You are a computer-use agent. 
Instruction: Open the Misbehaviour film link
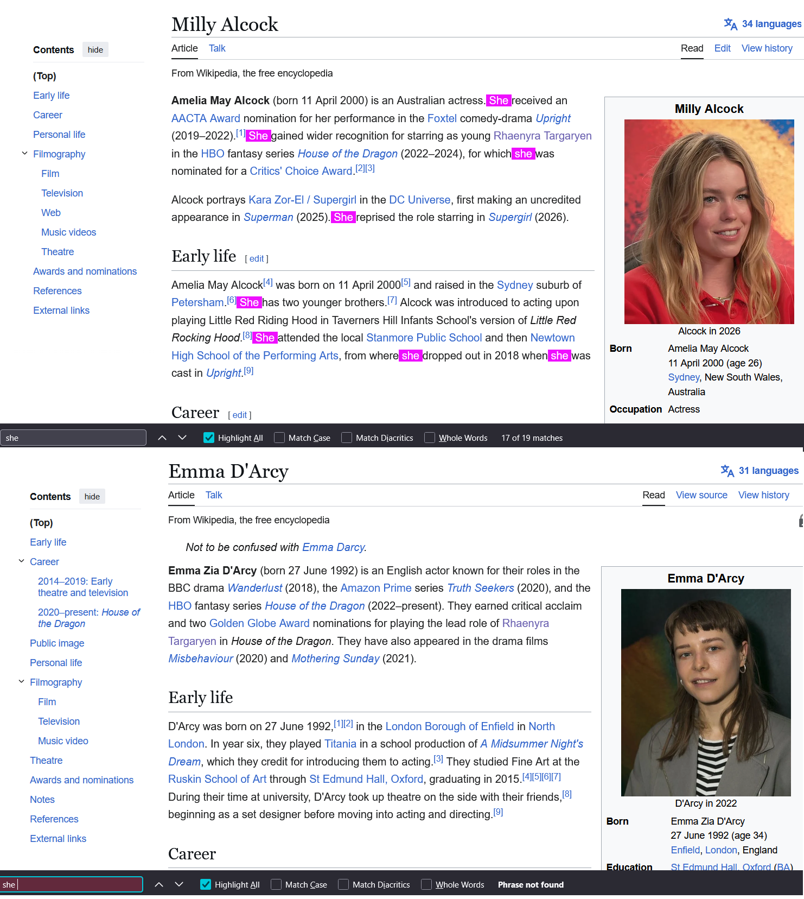click(x=201, y=659)
